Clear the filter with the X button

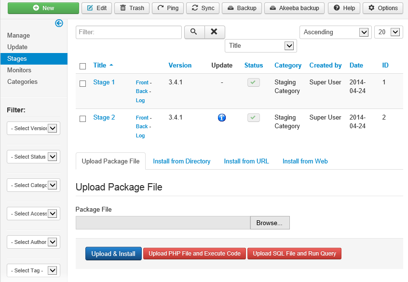point(215,32)
